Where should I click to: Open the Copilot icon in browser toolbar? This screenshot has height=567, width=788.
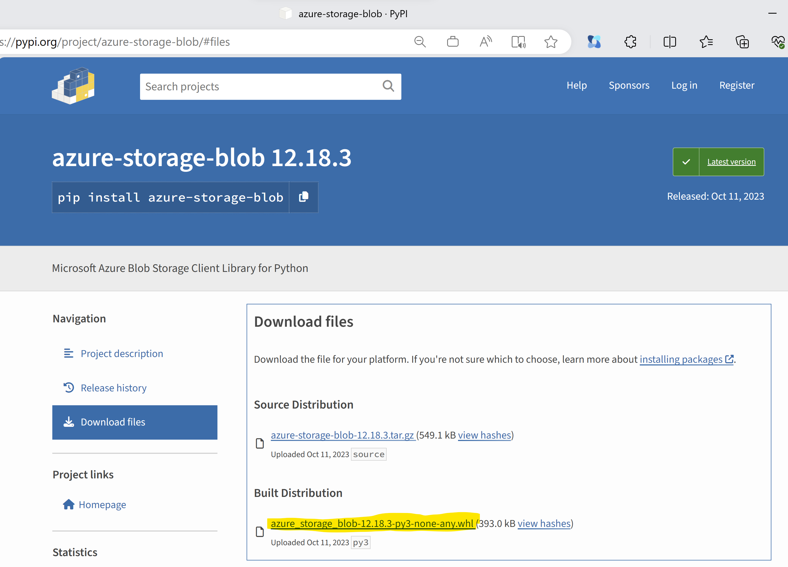point(594,42)
